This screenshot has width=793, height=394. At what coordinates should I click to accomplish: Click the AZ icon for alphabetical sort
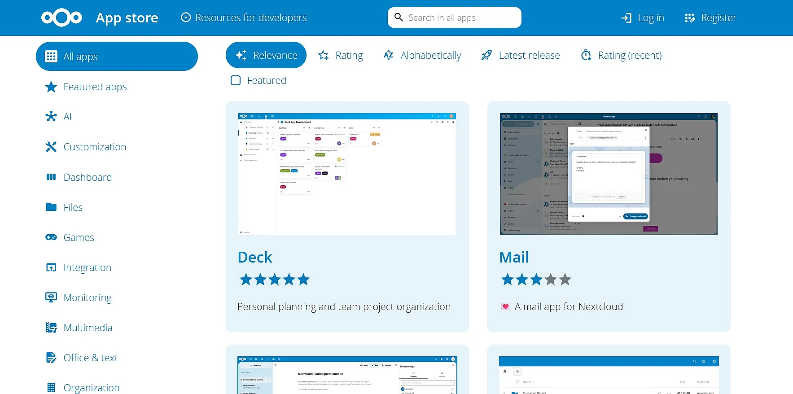click(389, 55)
